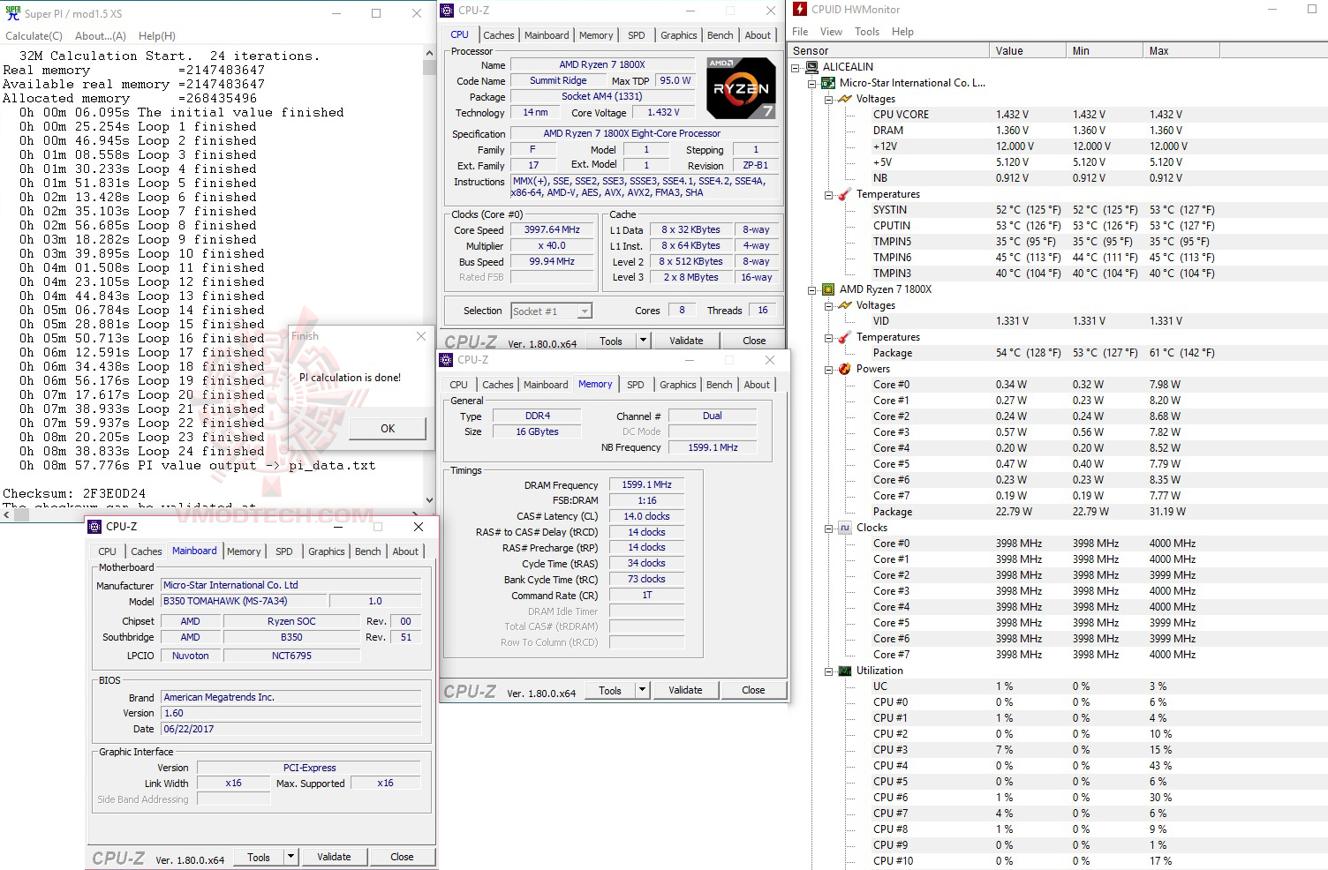Open Tools dropdown arrow in CPU-Z Mainboard window
The image size is (1328, 870).
pos(290,857)
